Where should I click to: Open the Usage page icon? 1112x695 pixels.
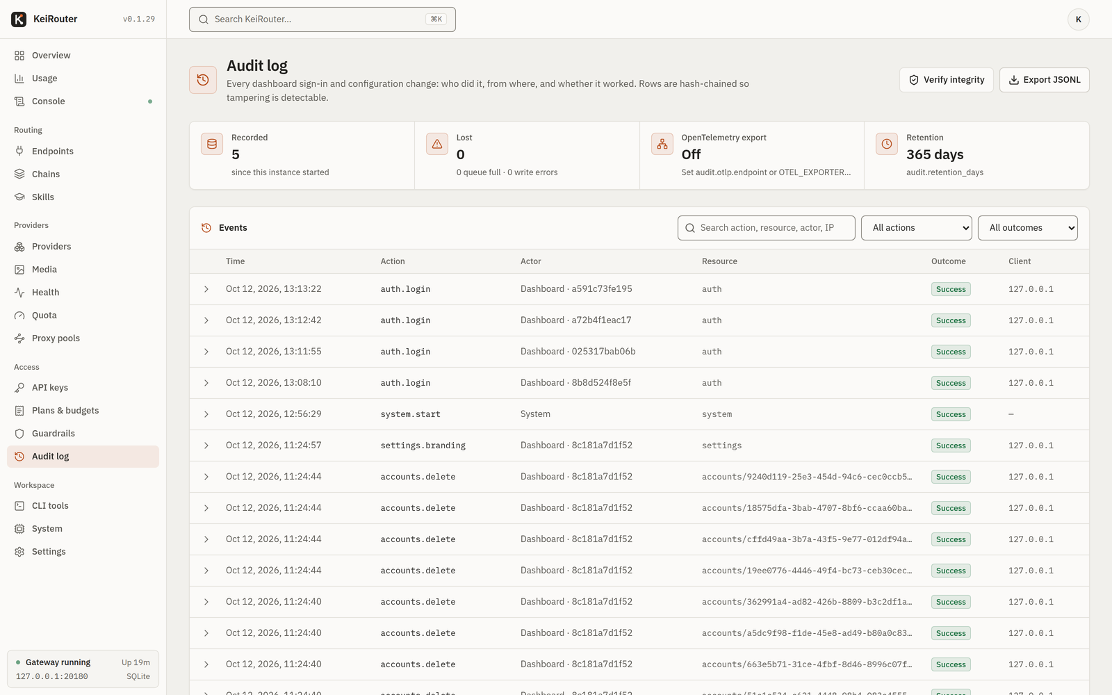(19, 79)
